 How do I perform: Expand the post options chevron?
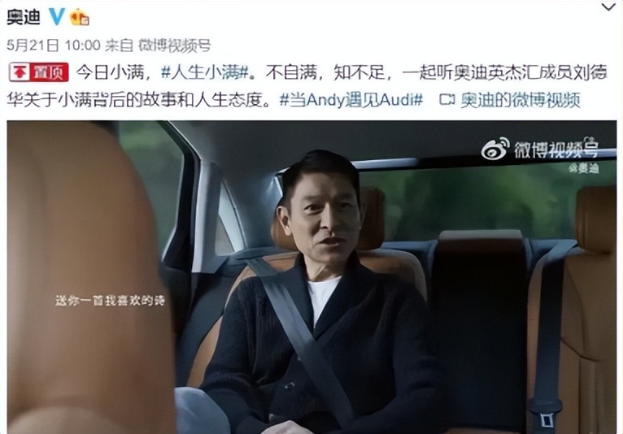[608, 7]
